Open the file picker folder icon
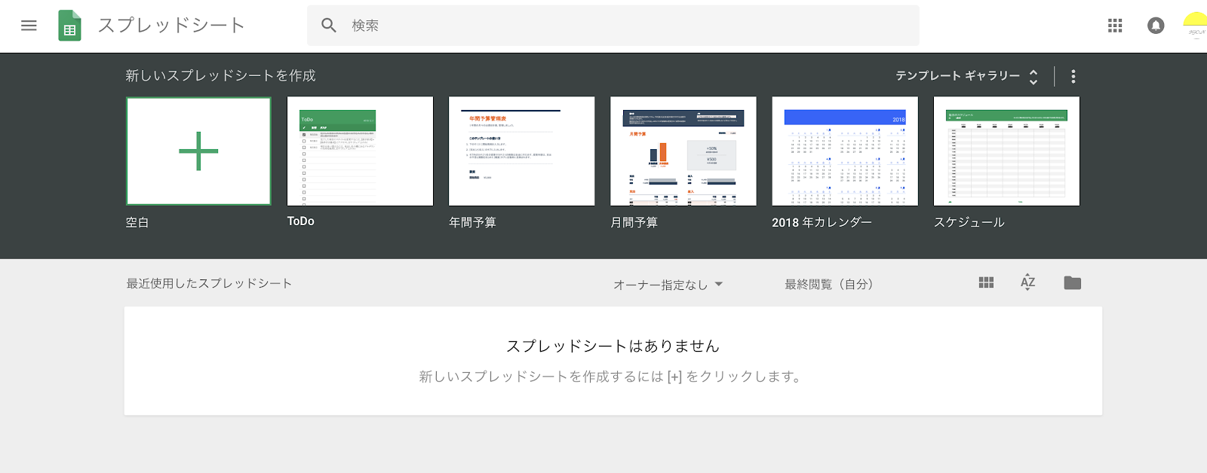Screen dimensions: 1207x473 pyautogui.click(x=1072, y=283)
